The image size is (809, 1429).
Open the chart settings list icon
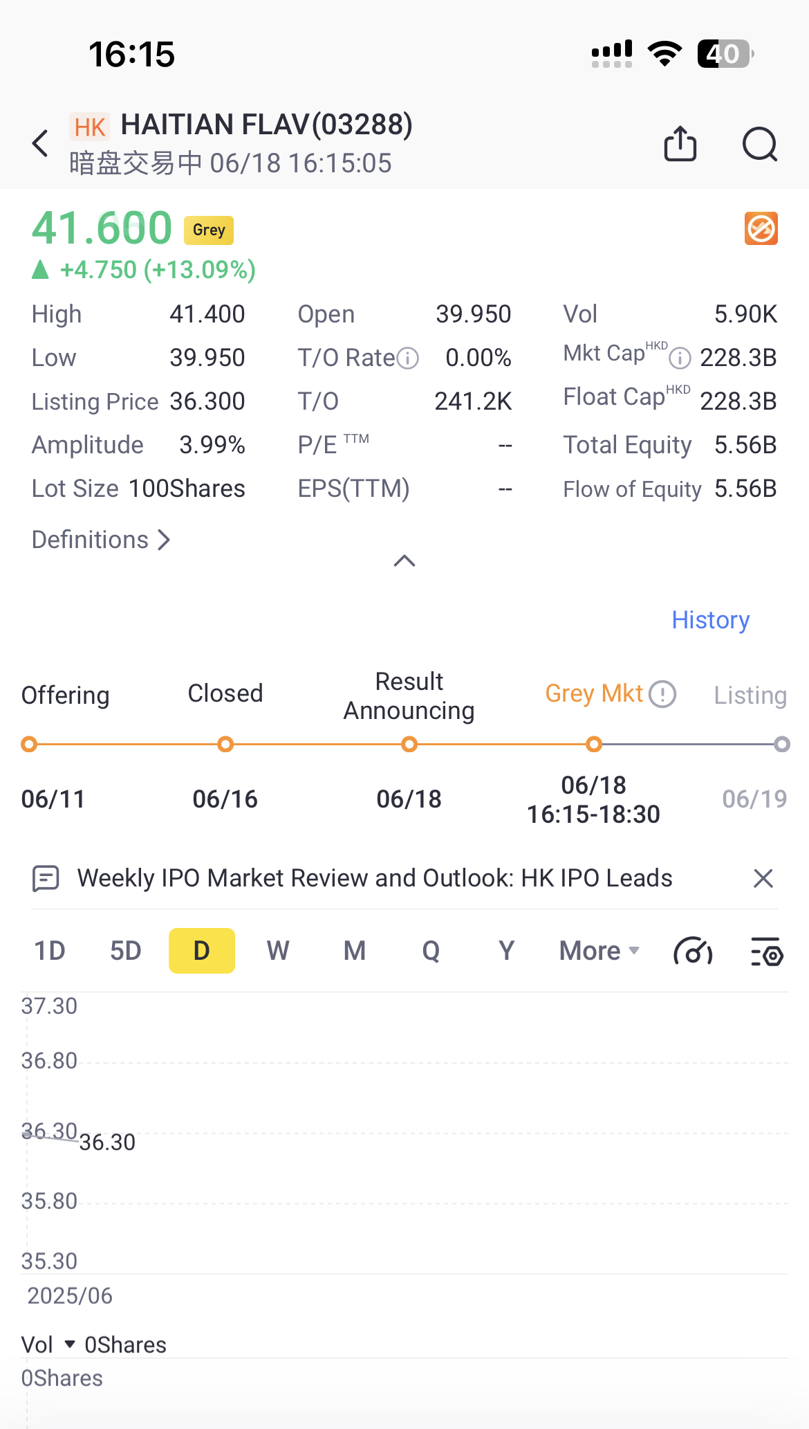(x=766, y=952)
